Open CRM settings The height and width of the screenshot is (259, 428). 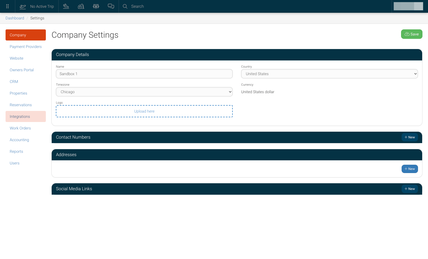[x=26, y=82]
